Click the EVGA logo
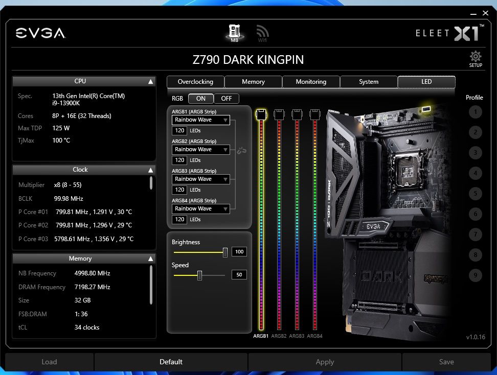This screenshot has height=375, width=497. pyautogui.click(x=40, y=33)
